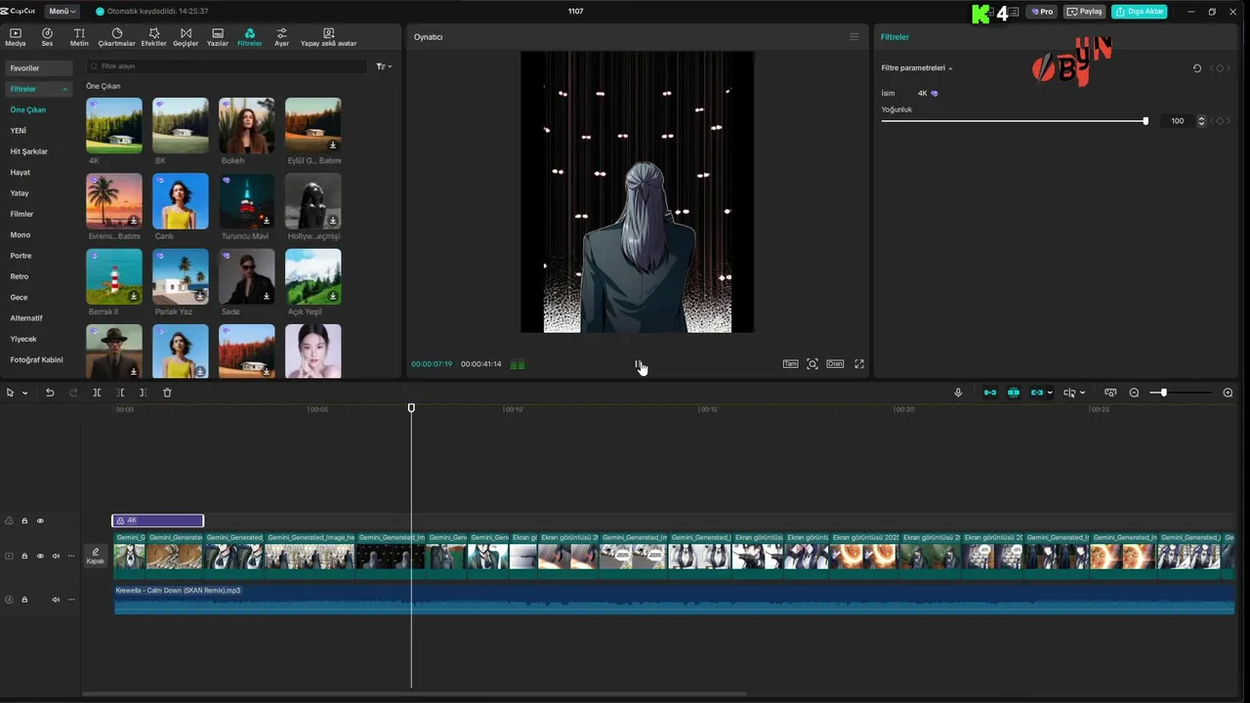Click the record voiceover microphone
This screenshot has height=703, width=1250.
point(958,393)
